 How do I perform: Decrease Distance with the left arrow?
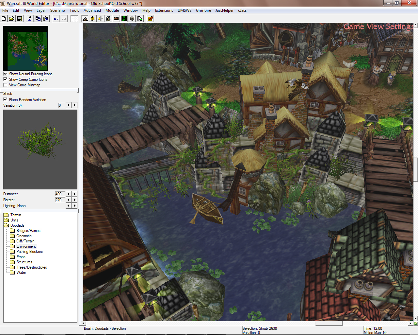click(68, 194)
